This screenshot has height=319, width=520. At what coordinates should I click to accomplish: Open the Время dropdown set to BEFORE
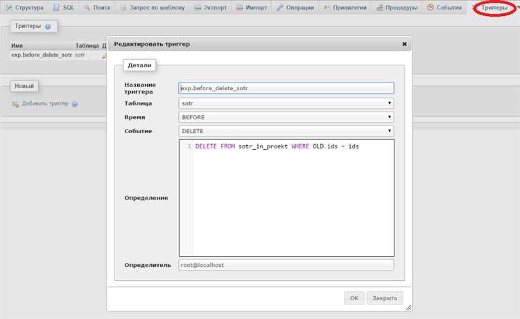click(286, 117)
